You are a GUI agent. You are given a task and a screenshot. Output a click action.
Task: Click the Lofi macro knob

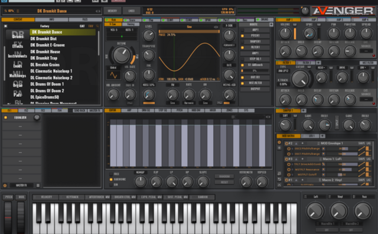315,211
